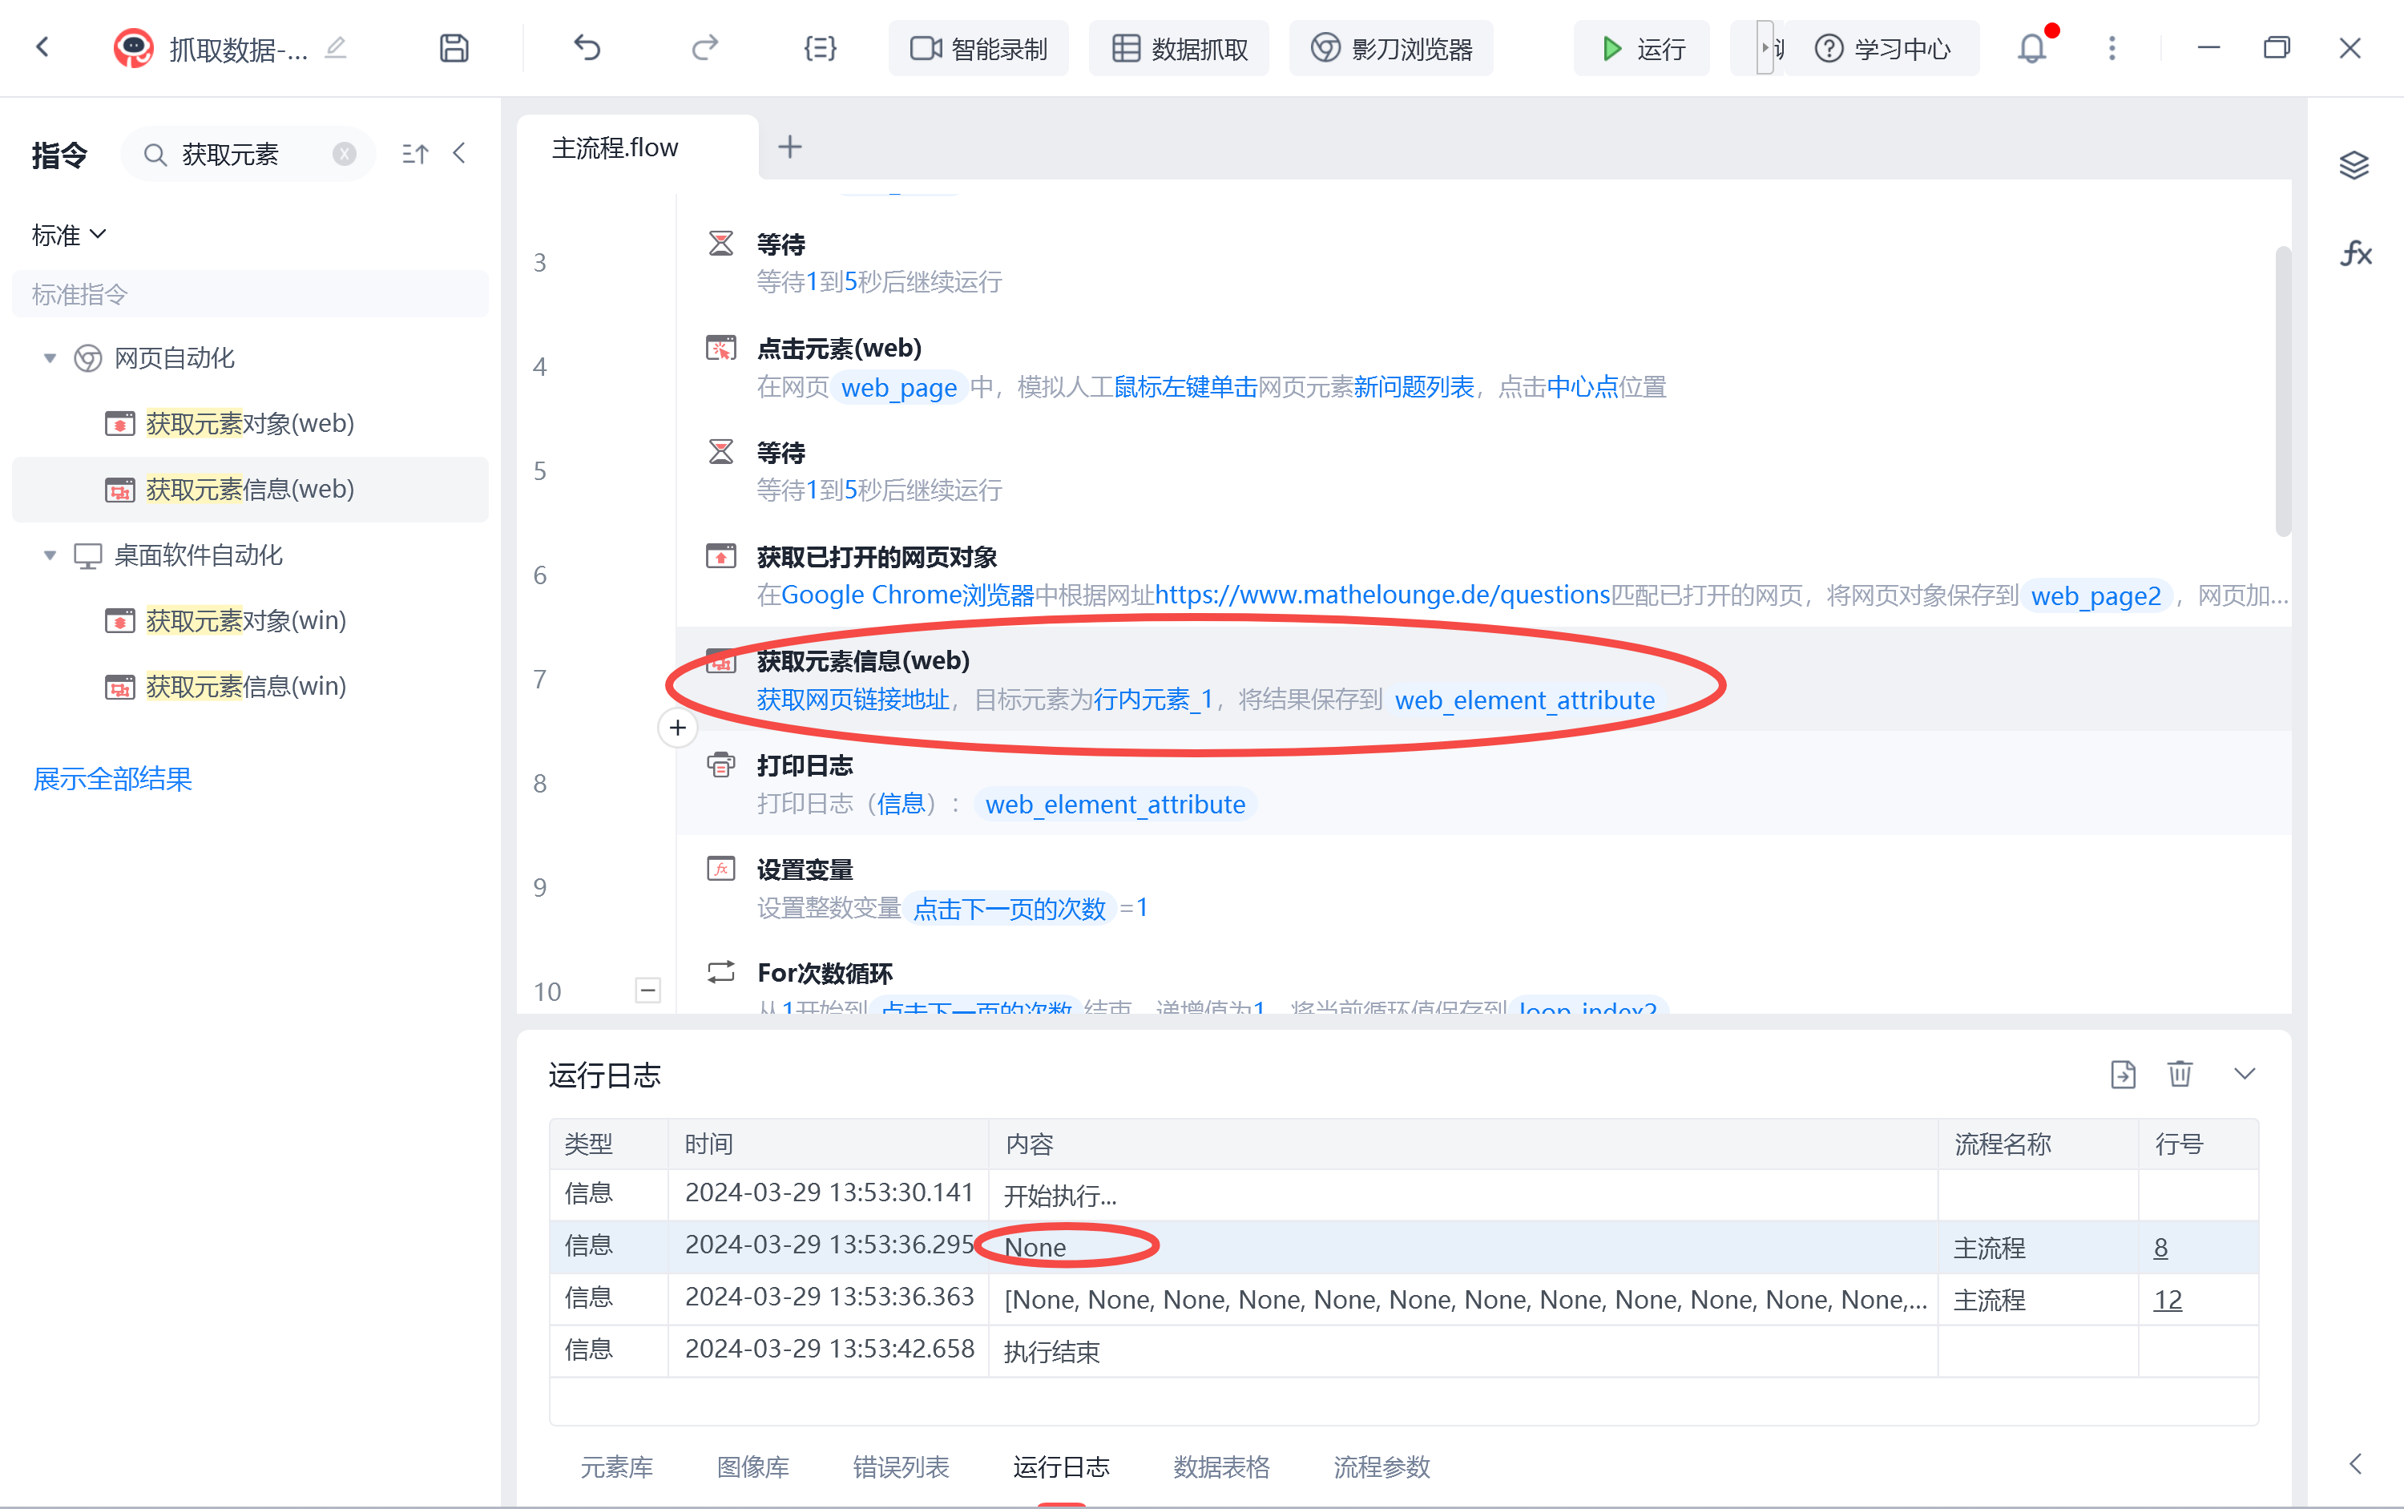Click the 运行 button
Image resolution: width=2404 pixels, height=1509 pixels.
(x=1642, y=48)
